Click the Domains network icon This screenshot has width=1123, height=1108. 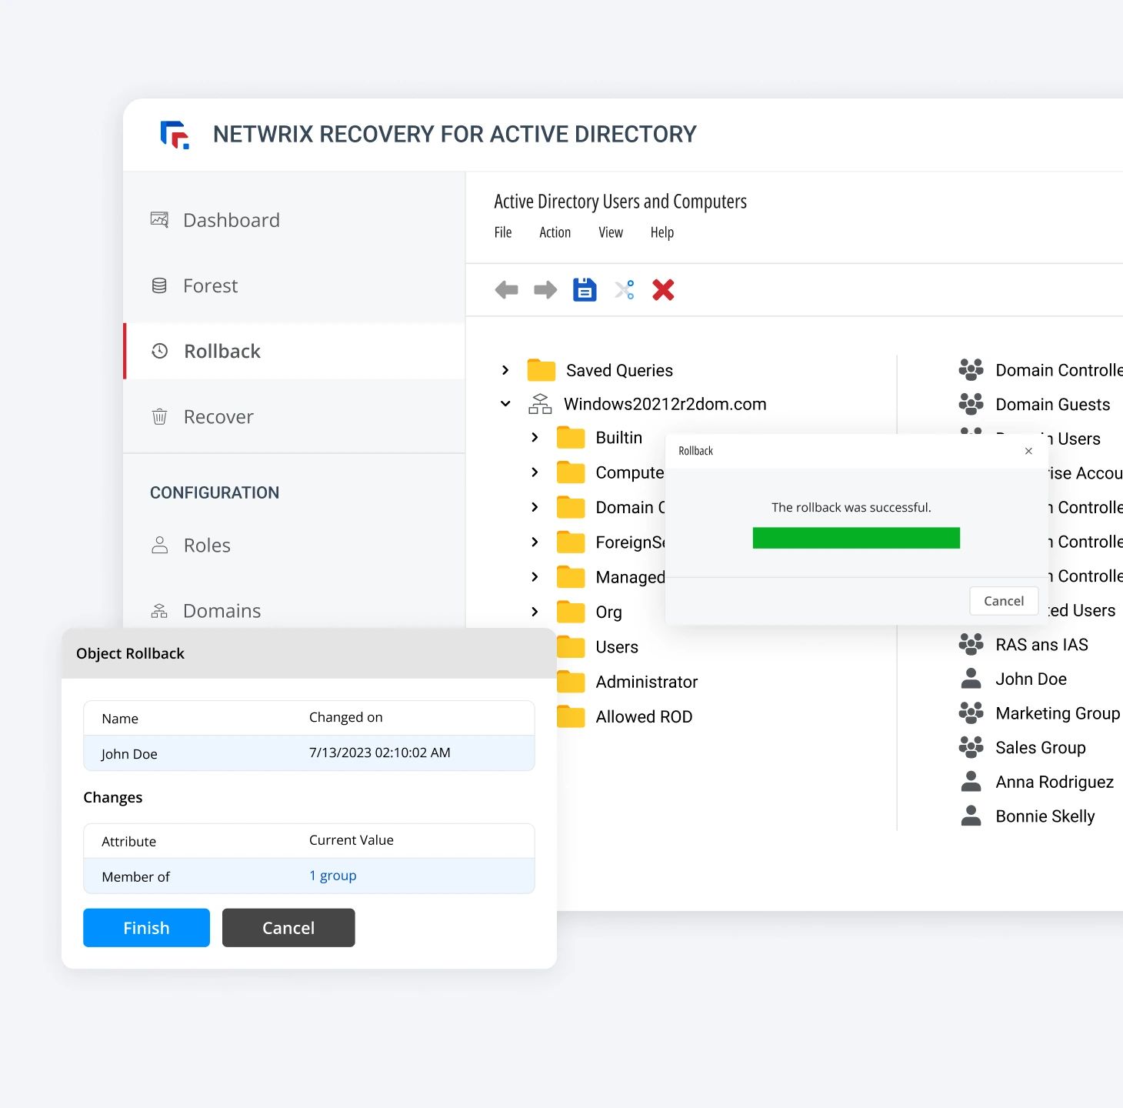[x=159, y=611]
